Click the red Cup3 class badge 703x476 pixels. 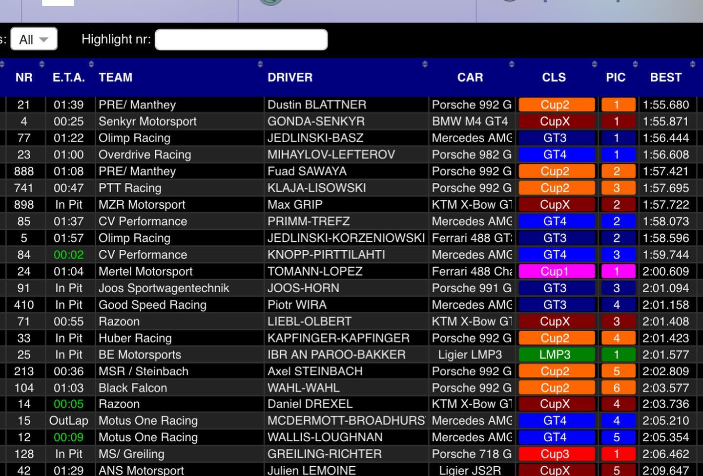pos(557,454)
